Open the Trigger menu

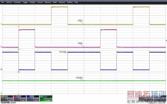25,2
